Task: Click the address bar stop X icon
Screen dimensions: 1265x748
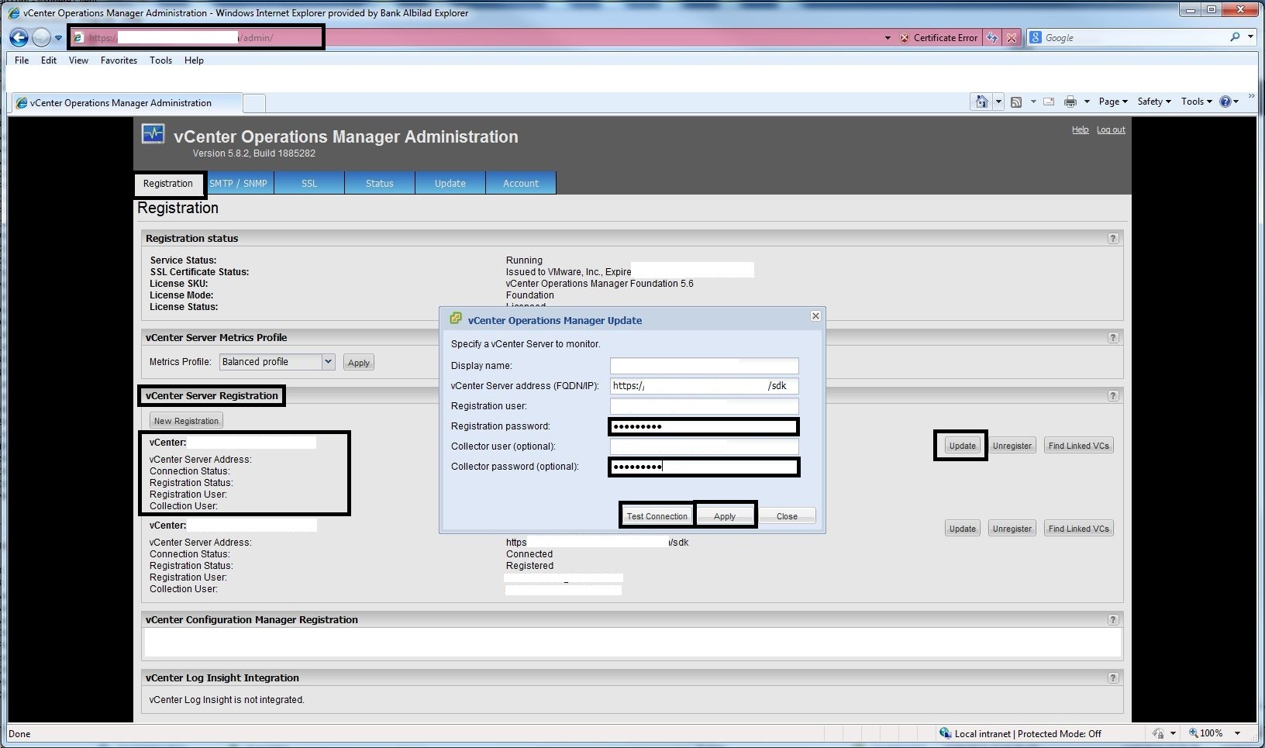Action: pos(1012,38)
